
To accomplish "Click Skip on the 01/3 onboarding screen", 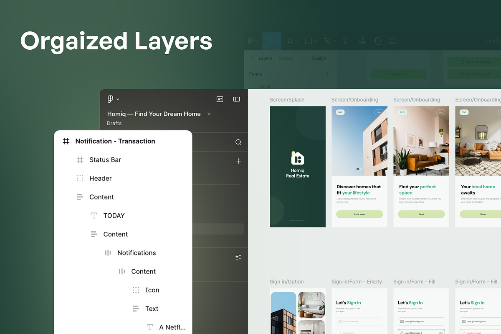I will click(x=379, y=112).
